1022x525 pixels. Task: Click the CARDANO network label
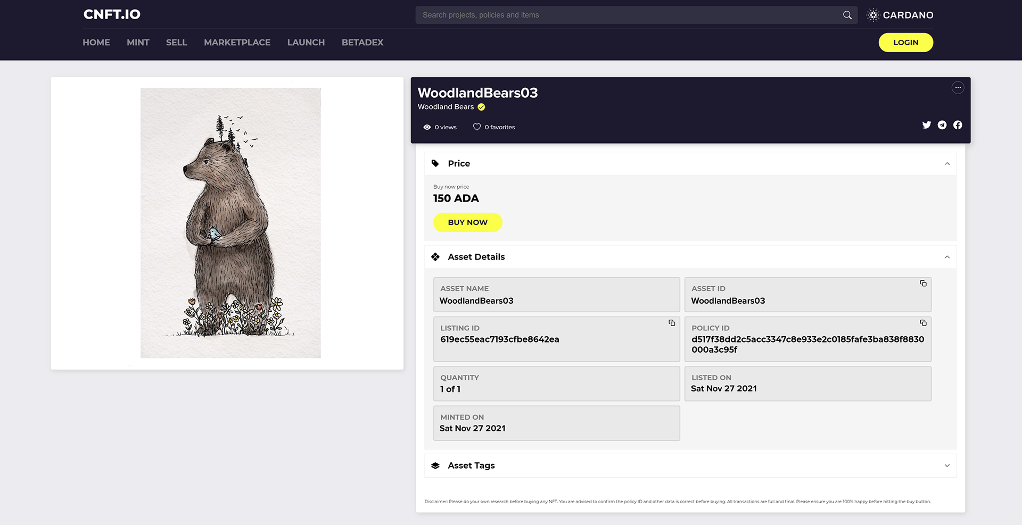click(x=908, y=15)
